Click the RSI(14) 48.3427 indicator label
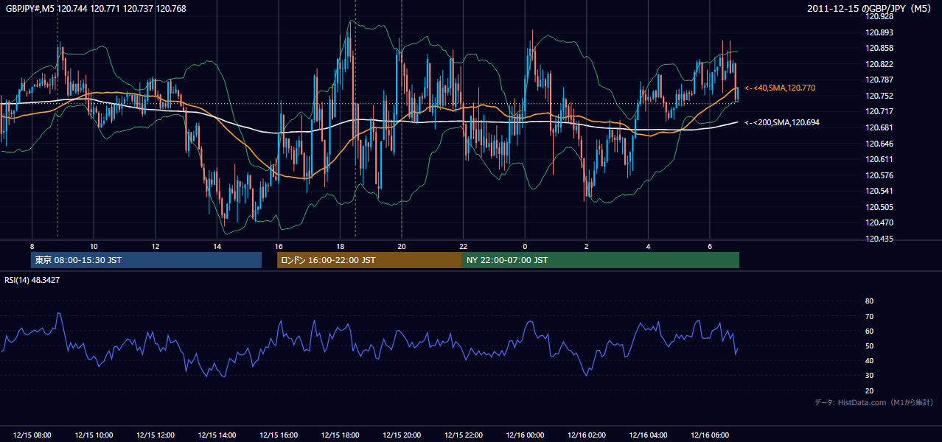 coord(32,280)
